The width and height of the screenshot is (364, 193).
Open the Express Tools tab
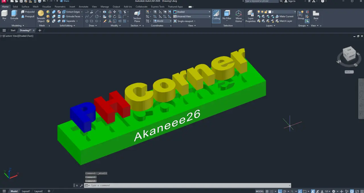point(158,7)
